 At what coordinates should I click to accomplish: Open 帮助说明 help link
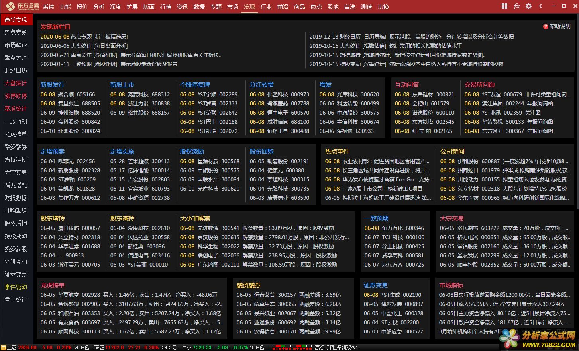point(560,27)
